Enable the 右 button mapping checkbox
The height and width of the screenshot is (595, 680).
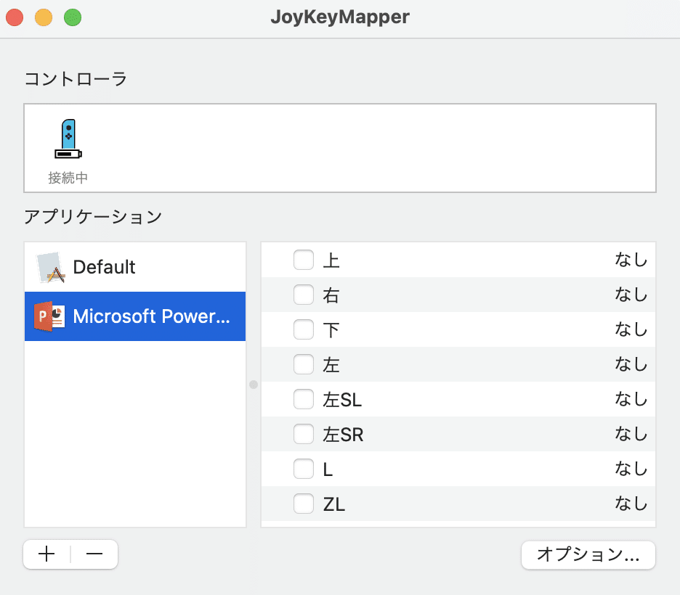coord(304,295)
